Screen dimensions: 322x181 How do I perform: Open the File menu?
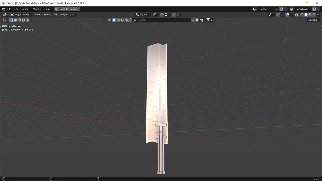(9, 9)
